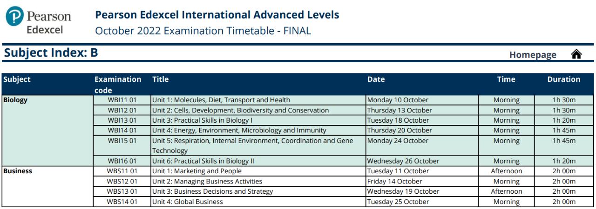Click exam code WBI11 01
Image resolution: width=596 pixels, height=209 pixels.
122,100
